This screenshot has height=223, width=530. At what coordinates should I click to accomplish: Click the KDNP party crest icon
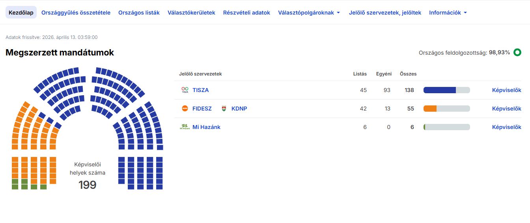[224, 109]
